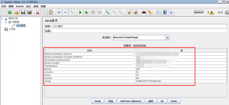Click the grayed Remote Stop All icon
The image size is (229, 105).
[114, 12]
